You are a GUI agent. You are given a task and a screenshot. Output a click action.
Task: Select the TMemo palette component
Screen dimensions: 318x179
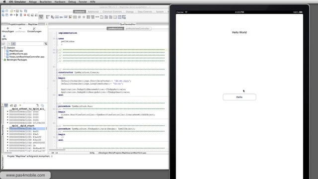coord(70,17)
